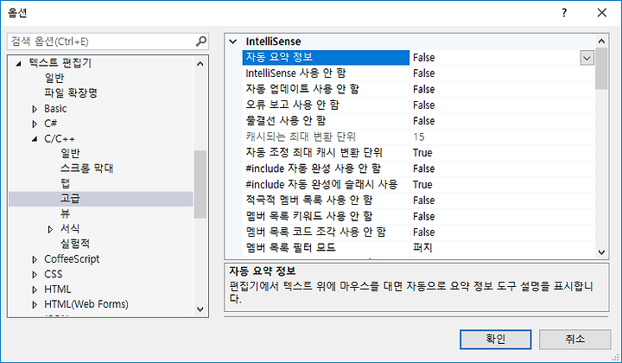This screenshot has width=622, height=363.
Task: Select 일반 under C/C++
Action: [70, 153]
